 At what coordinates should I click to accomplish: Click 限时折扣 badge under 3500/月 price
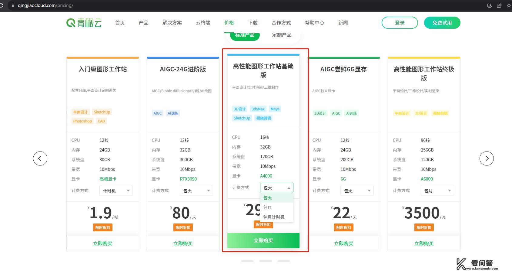(424, 228)
